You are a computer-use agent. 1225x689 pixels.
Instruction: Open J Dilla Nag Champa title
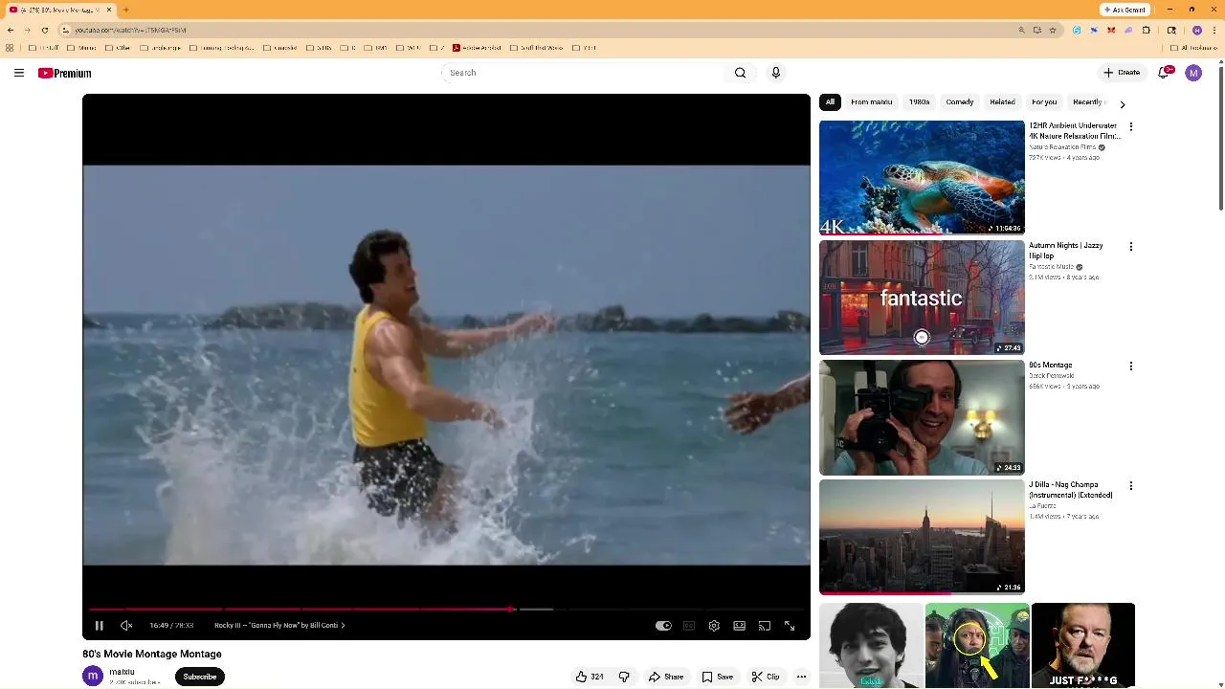click(1070, 490)
